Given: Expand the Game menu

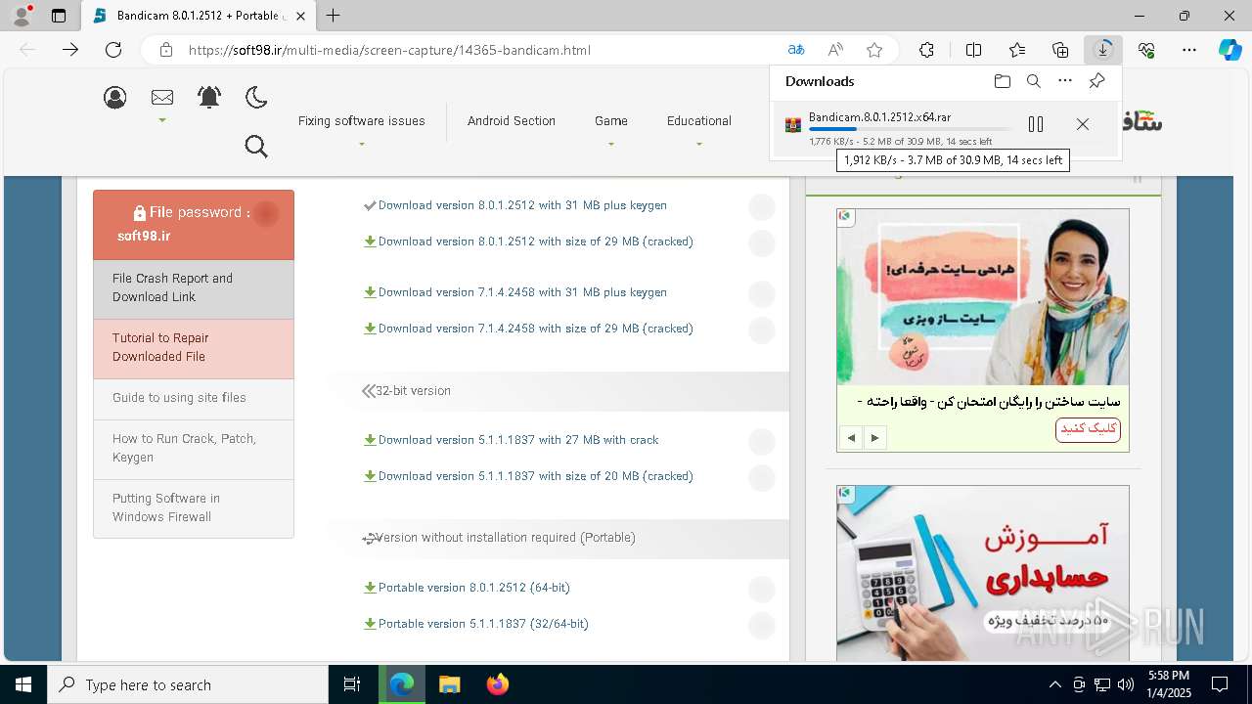Looking at the screenshot, I should tap(611, 121).
